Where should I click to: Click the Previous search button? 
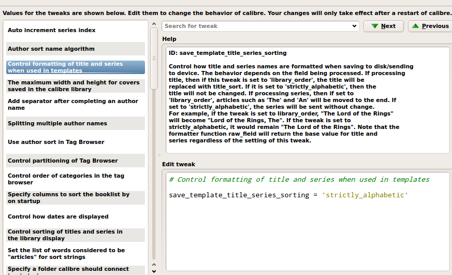click(x=430, y=26)
